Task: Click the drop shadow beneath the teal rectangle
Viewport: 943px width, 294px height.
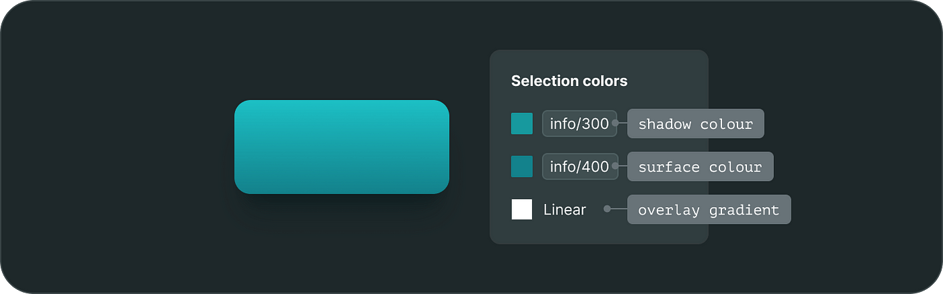Action: click(342, 203)
